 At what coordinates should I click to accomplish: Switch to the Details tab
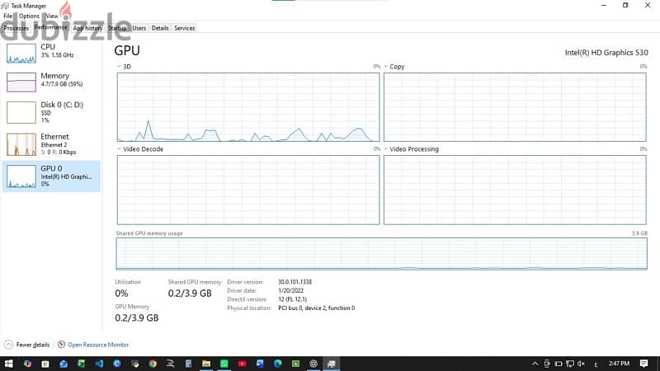point(160,28)
